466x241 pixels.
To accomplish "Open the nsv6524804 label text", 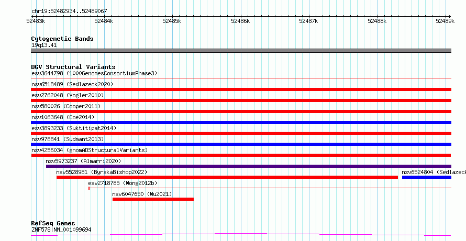I will coord(434,172).
